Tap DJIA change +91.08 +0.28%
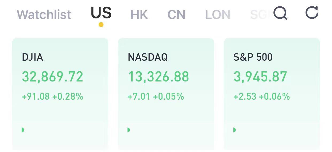The image size is (332, 152). click(52, 96)
